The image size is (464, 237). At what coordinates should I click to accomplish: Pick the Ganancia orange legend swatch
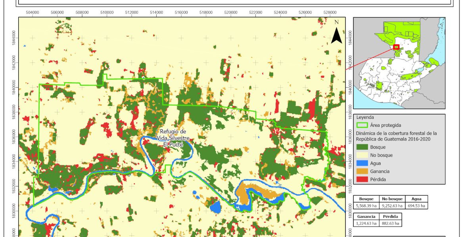(x=362, y=171)
